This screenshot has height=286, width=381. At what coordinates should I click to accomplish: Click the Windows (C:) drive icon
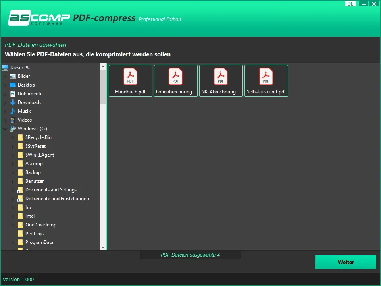(x=13, y=129)
